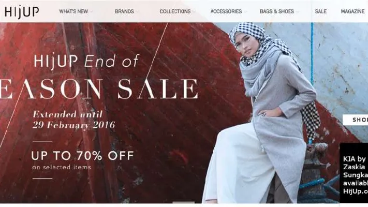Screen dimensions: 368x207
Task: Visit the MAGAZINE section
Action: coord(353,11)
